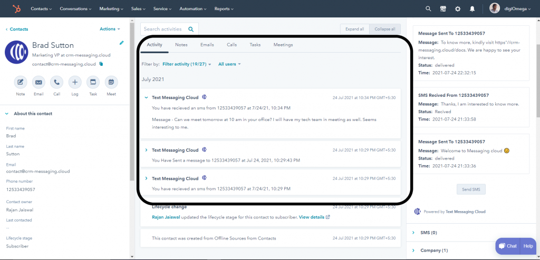Switch to the Emails tab
Viewport: 540px width, 260px height.
(207, 45)
